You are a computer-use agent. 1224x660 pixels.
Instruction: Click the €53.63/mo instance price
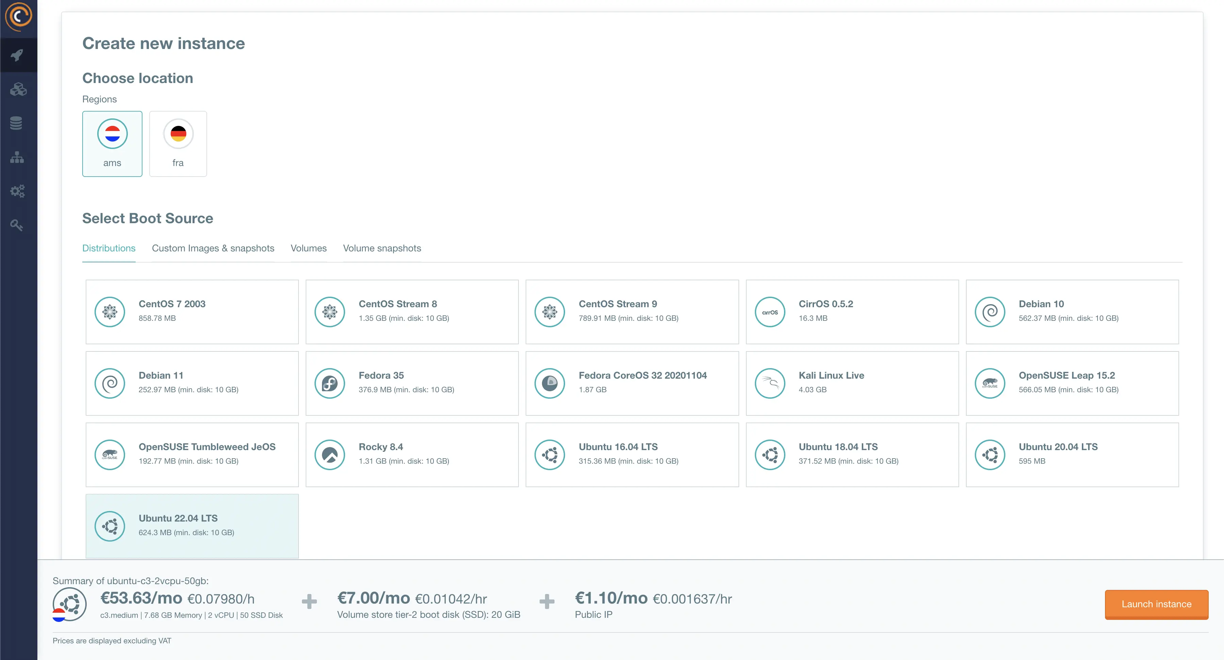pos(141,598)
